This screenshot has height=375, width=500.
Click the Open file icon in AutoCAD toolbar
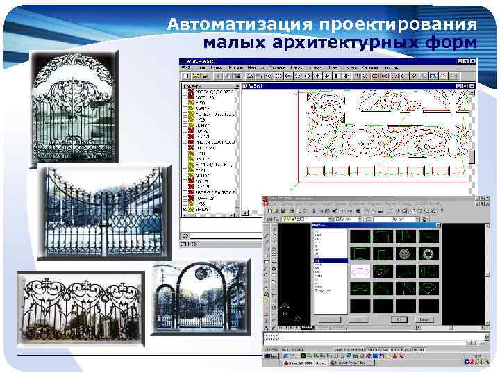click(276, 211)
